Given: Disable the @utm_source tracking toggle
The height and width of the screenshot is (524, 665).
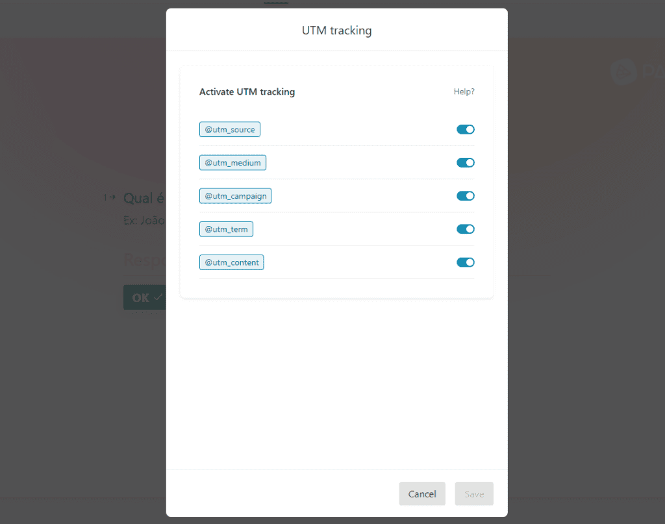Looking at the screenshot, I should coord(465,129).
